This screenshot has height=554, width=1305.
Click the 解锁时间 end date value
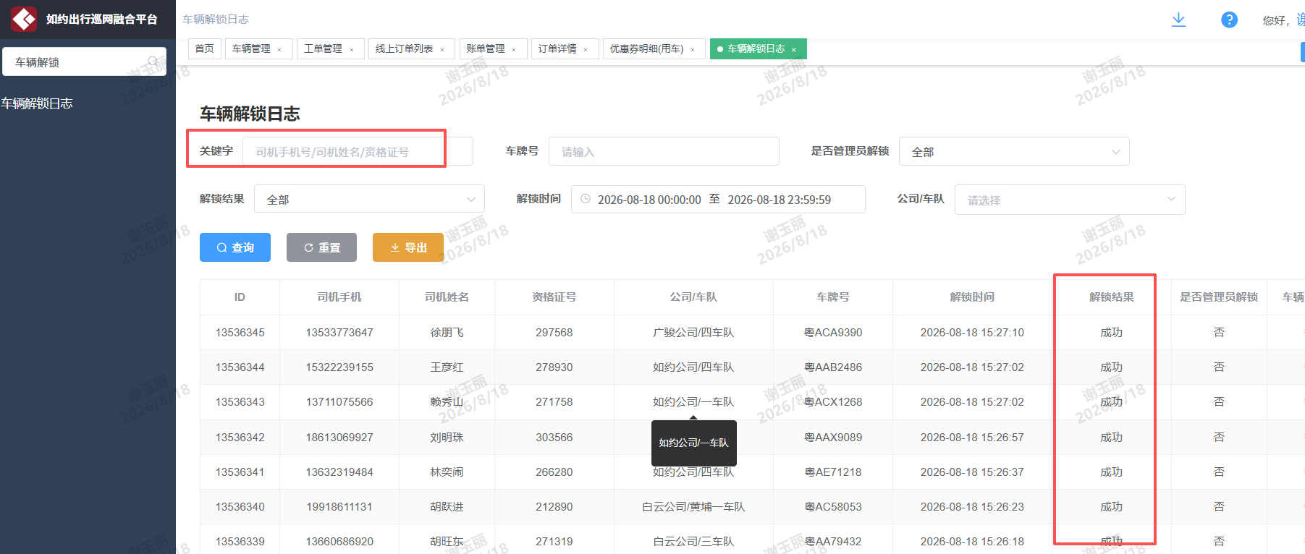pyautogui.click(x=780, y=200)
